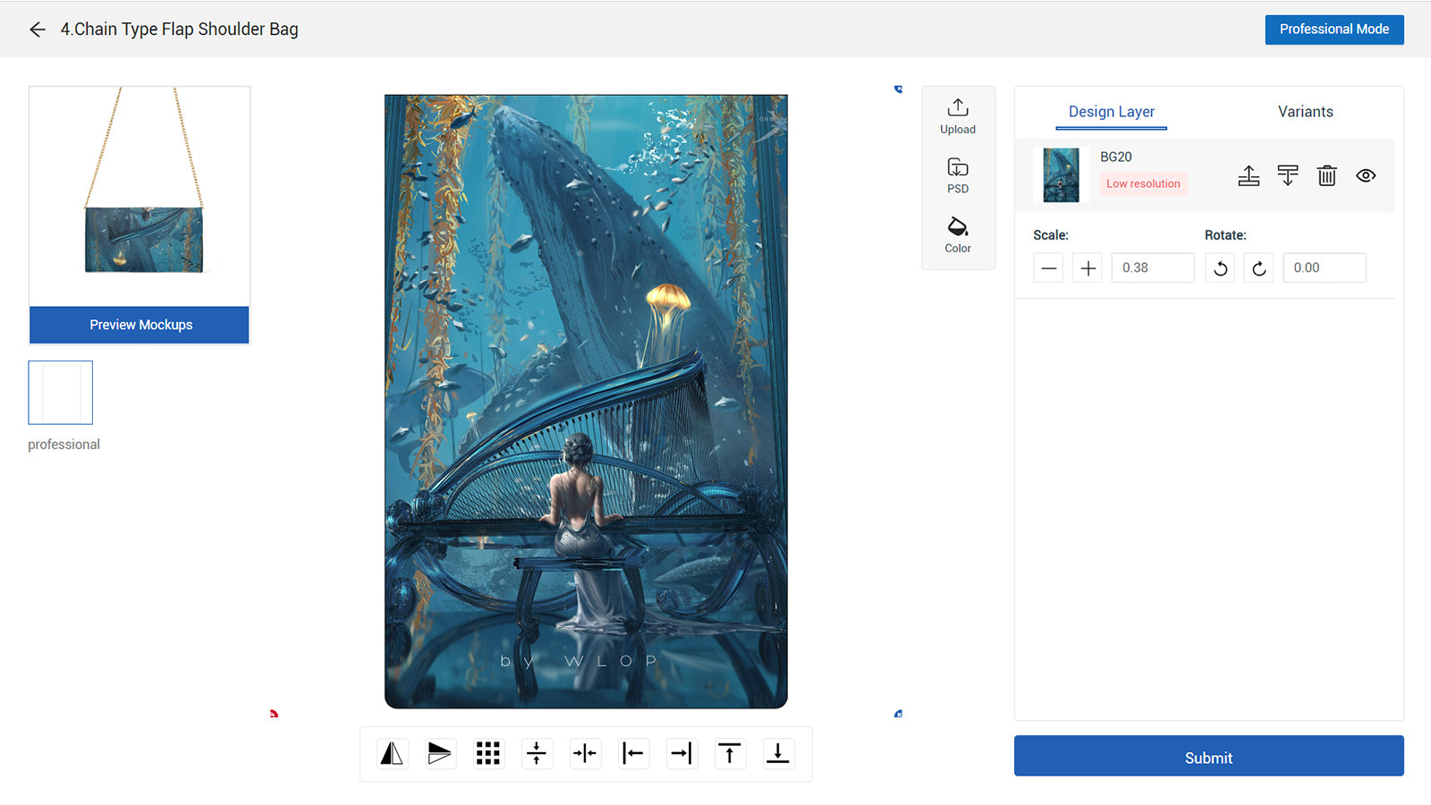Open the Preview Mockups view
Image resolution: width=1431 pixels, height=805 pixels.
point(140,325)
